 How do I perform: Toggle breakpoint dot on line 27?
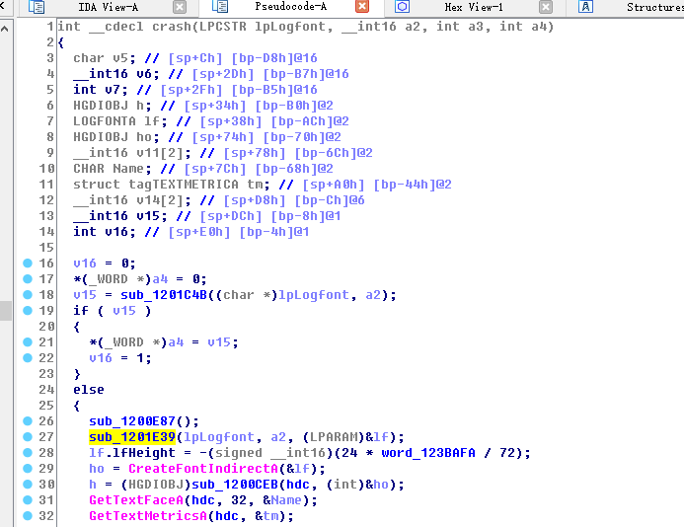[28, 436]
